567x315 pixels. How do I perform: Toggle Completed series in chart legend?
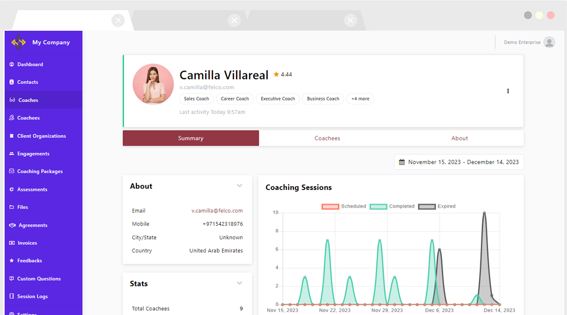tap(378, 206)
